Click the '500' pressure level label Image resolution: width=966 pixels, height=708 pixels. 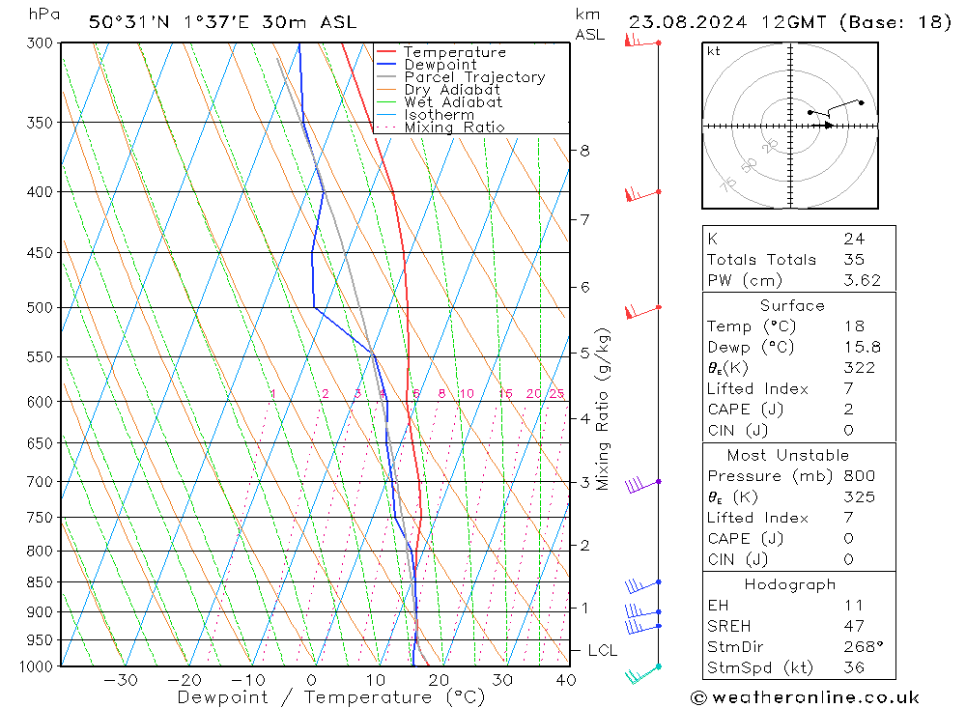40,307
